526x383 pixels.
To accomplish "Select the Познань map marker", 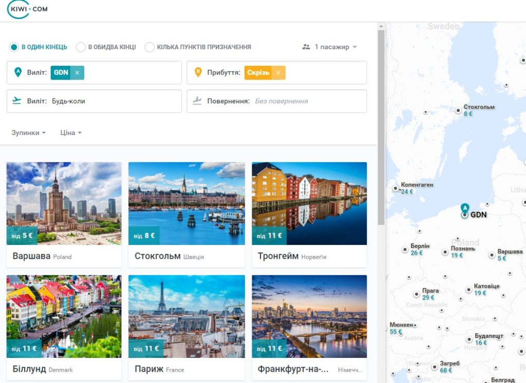I will click(x=445, y=252).
